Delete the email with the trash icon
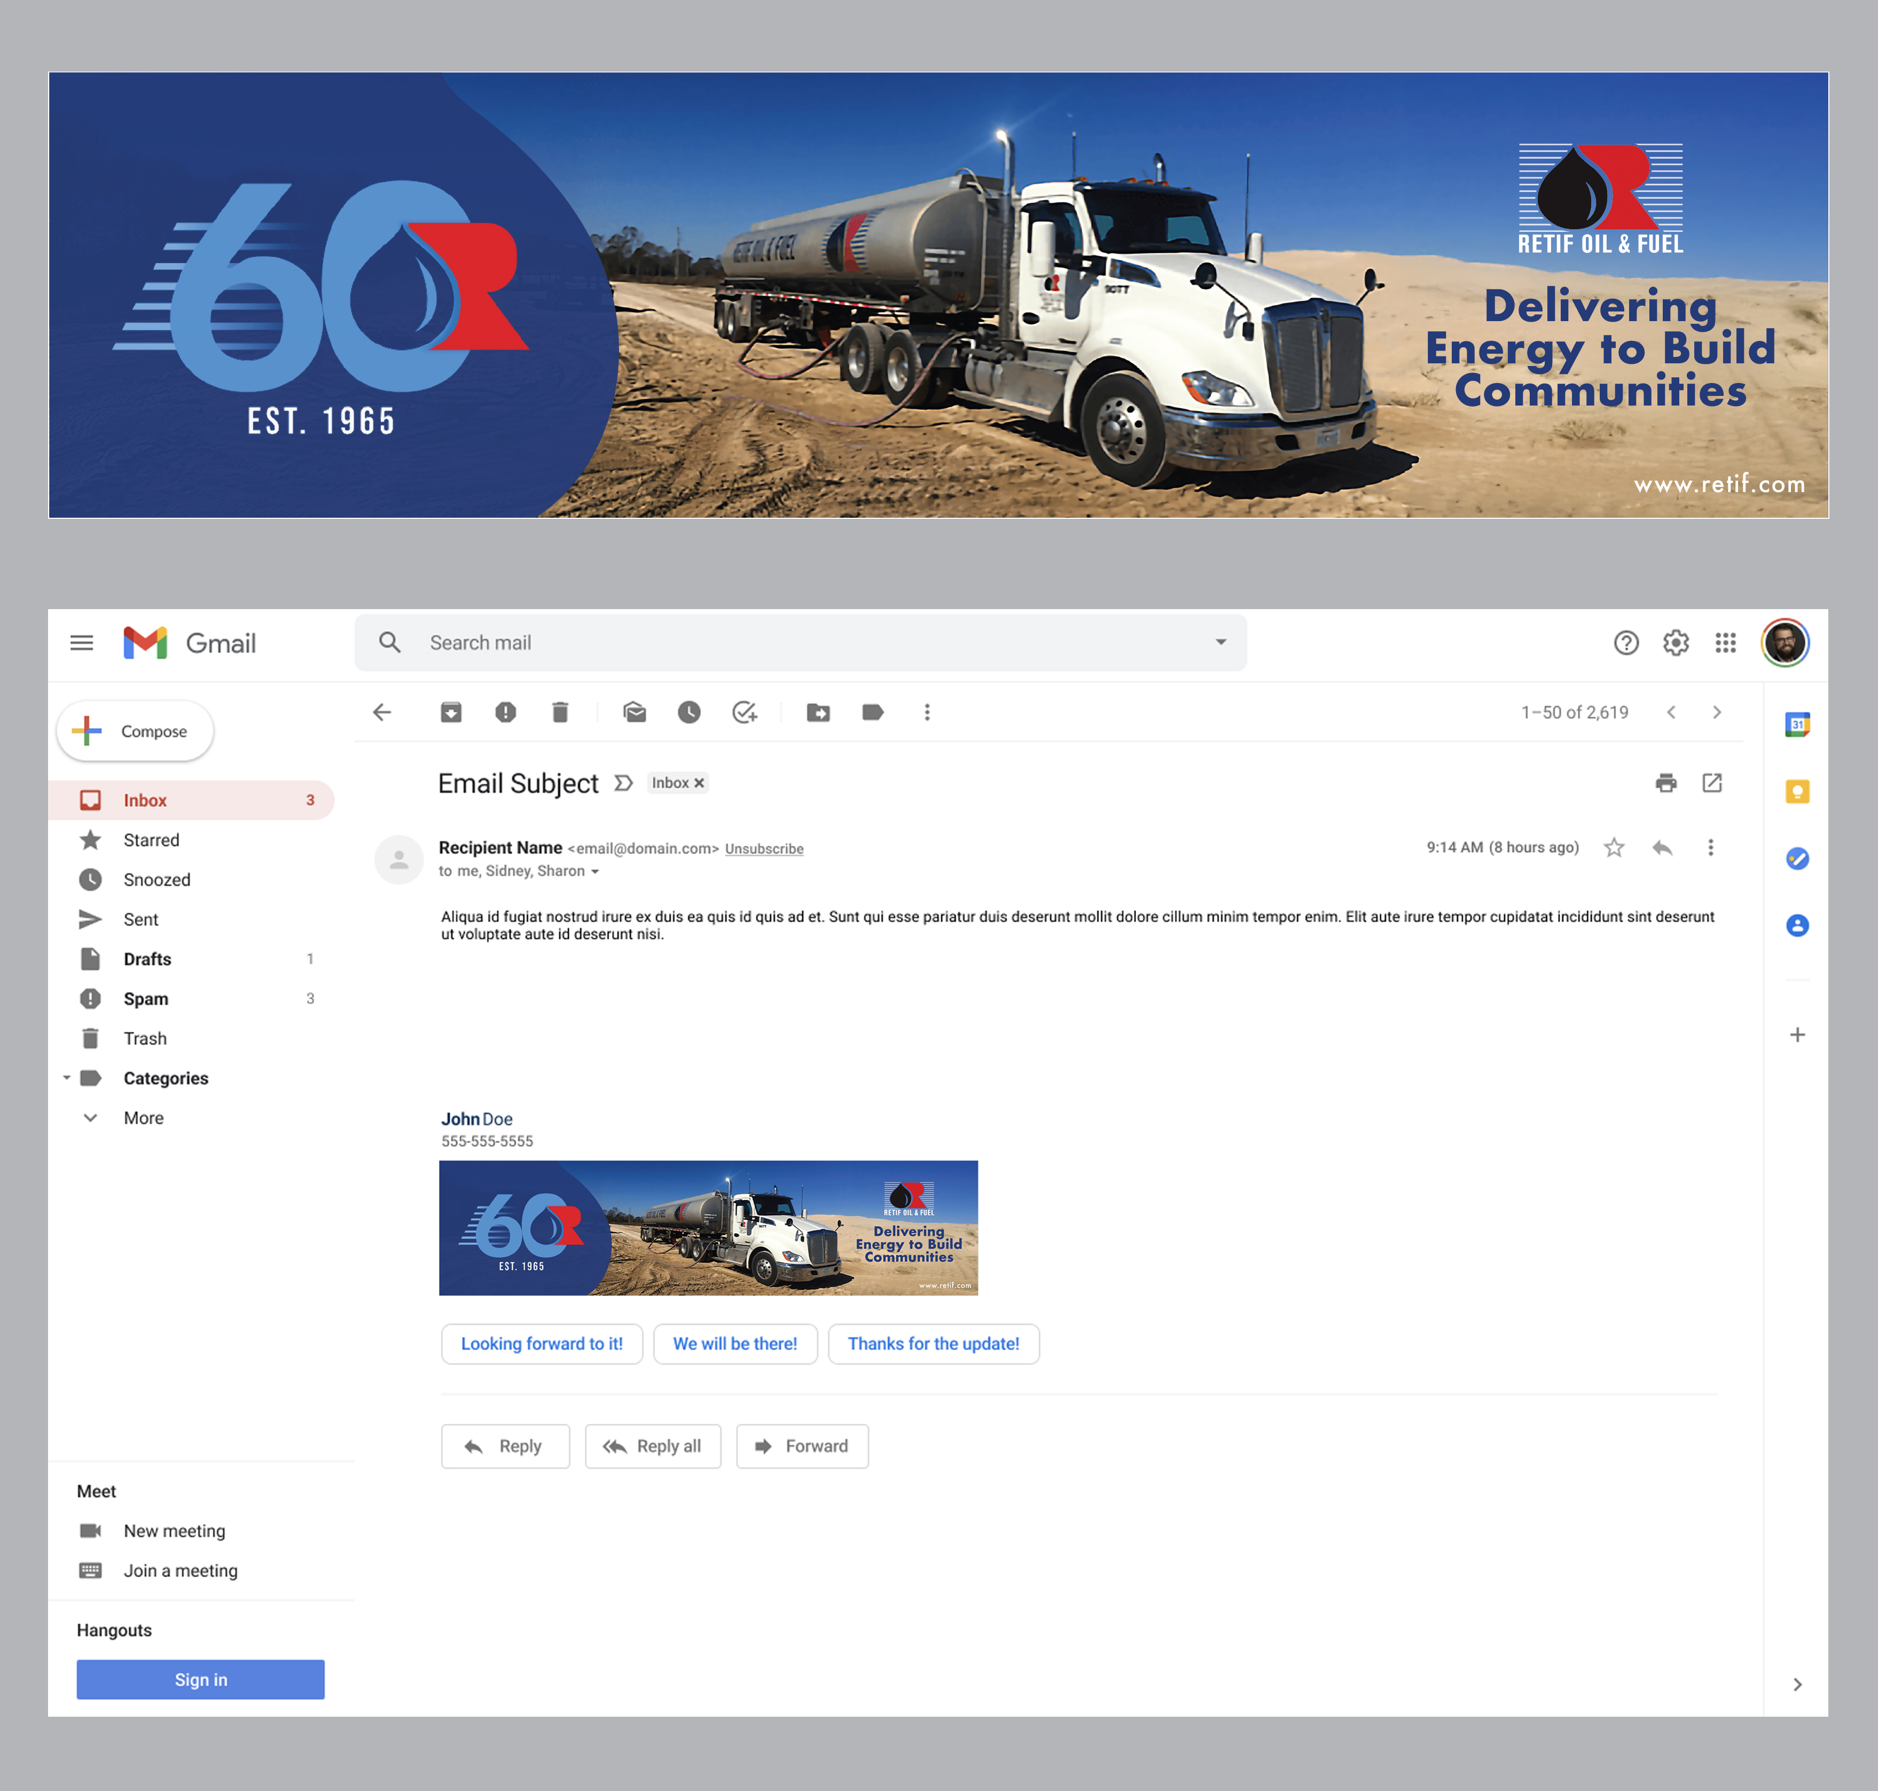The image size is (1878, 1791). (560, 712)
